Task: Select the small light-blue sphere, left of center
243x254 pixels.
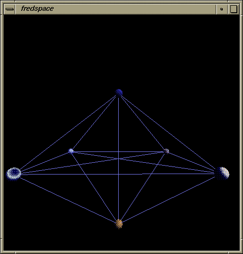Action: click(71, 151)
